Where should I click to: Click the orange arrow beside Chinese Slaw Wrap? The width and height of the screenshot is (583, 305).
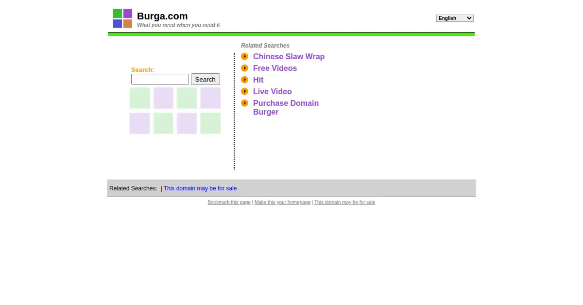pos(244,56)
